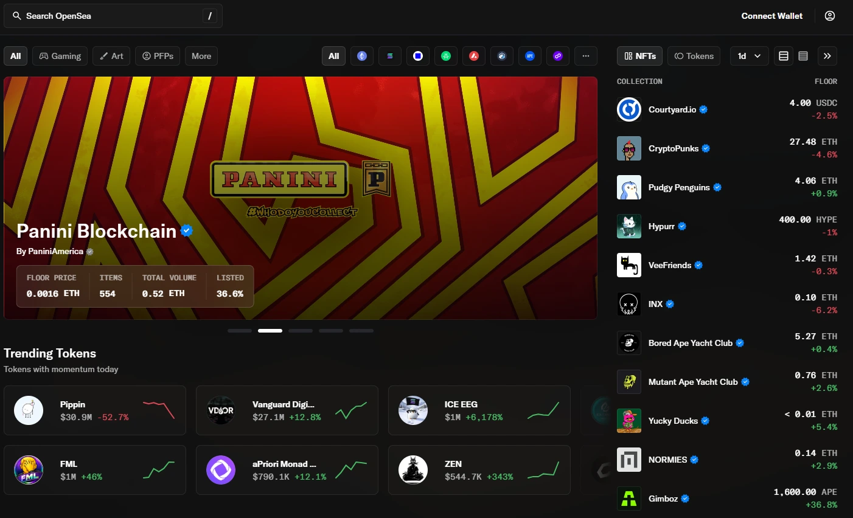The image size is (853, 518).
Task: Filter collections by the Ethereum chain
Action: (x=362, y=55)
